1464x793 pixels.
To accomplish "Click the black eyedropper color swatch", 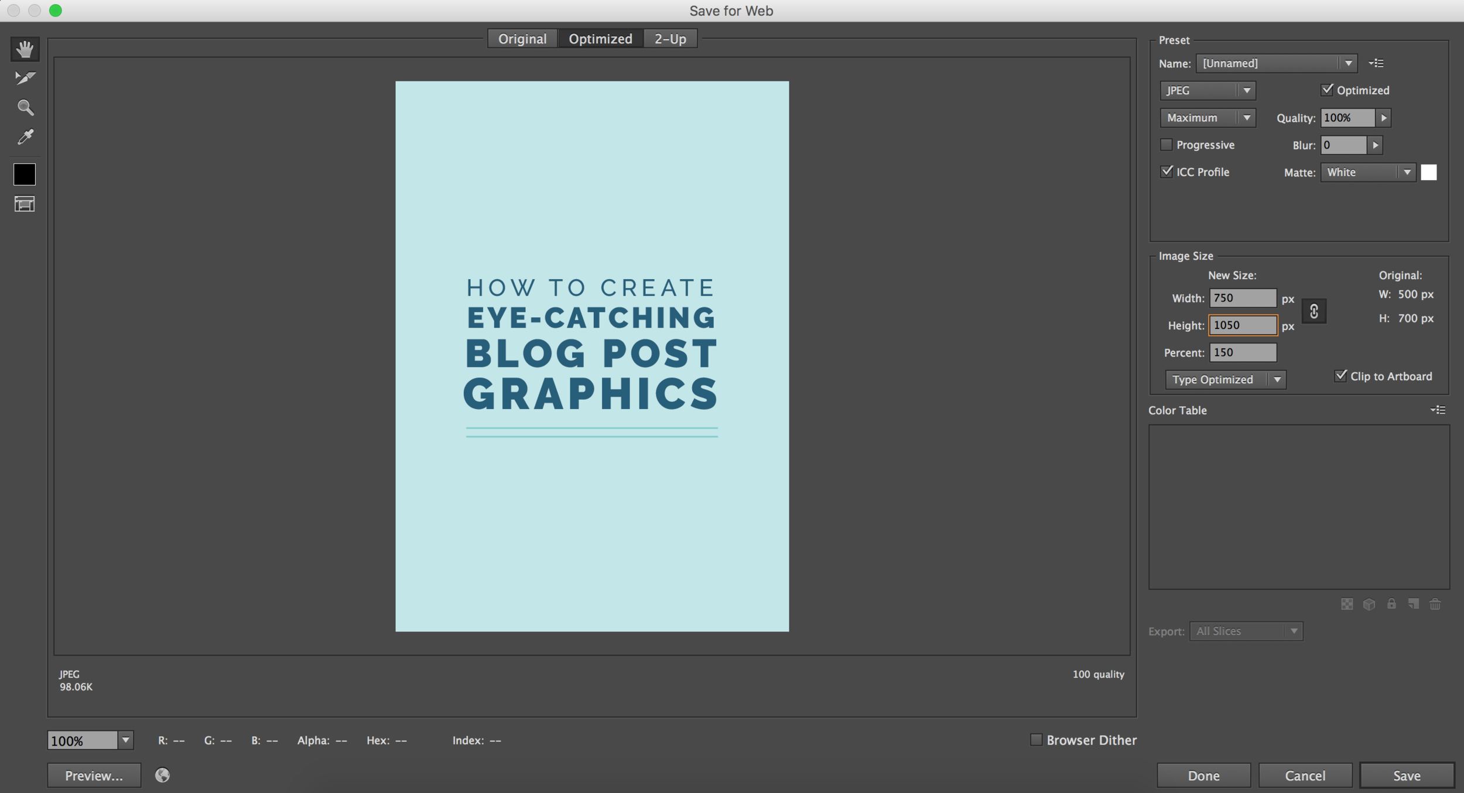I will [x=25, y=174].
